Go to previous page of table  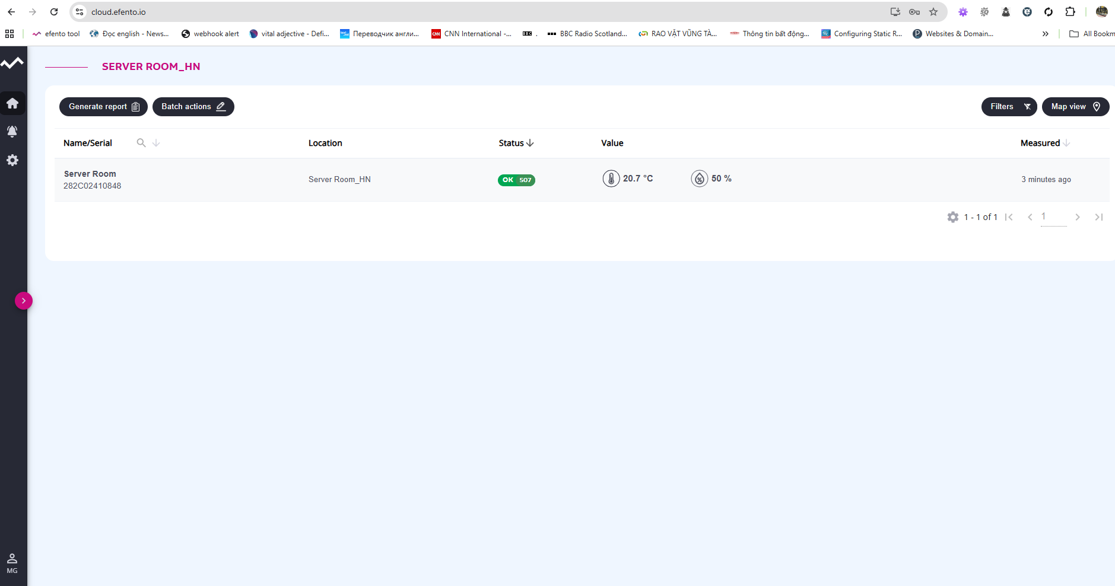tap(1030, 217)
